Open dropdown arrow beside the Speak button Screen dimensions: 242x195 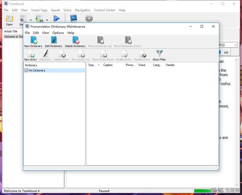(31, 20)
